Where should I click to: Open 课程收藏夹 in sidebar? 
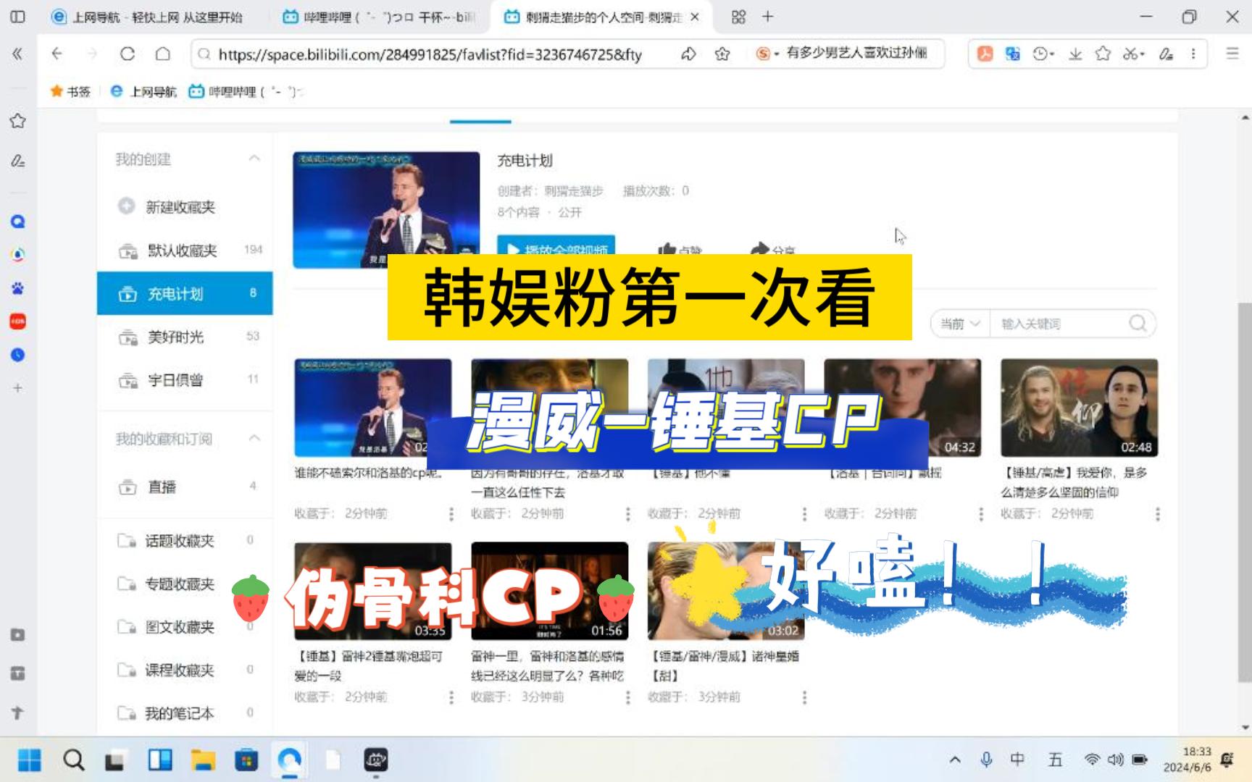tap(185, 670)
